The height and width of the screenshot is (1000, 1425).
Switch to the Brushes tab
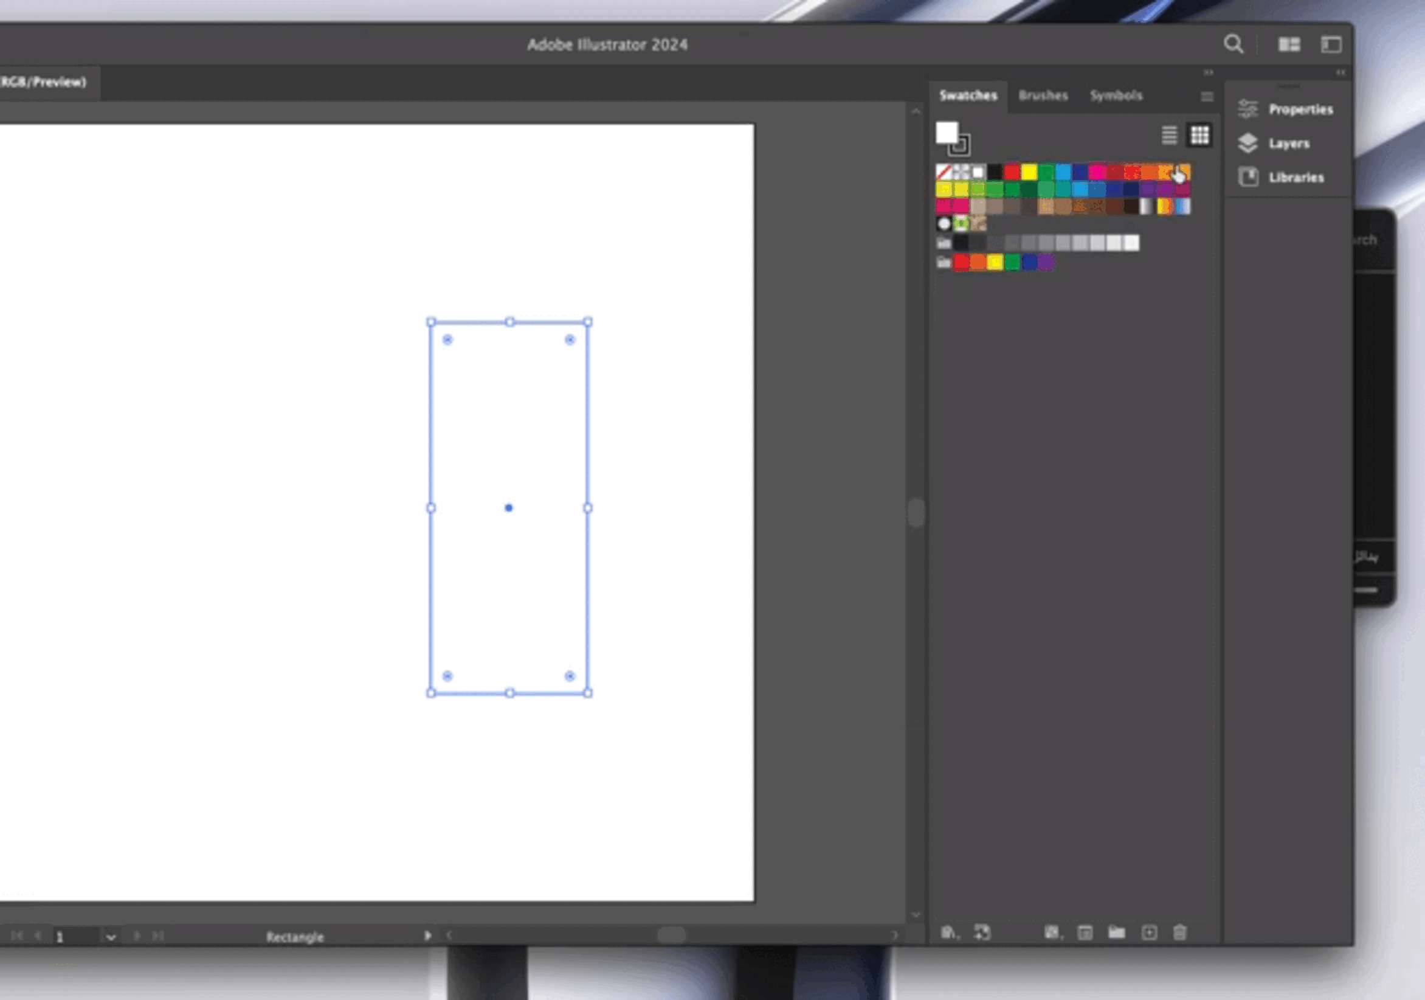(x=1043, y=95)
